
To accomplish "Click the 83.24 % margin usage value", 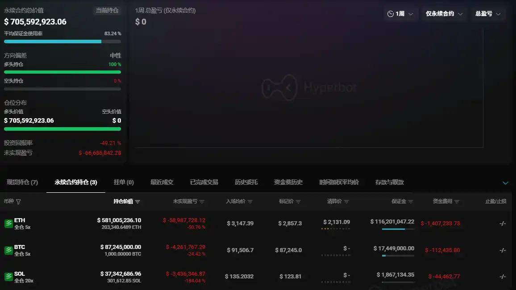I will tap(112, 33).
